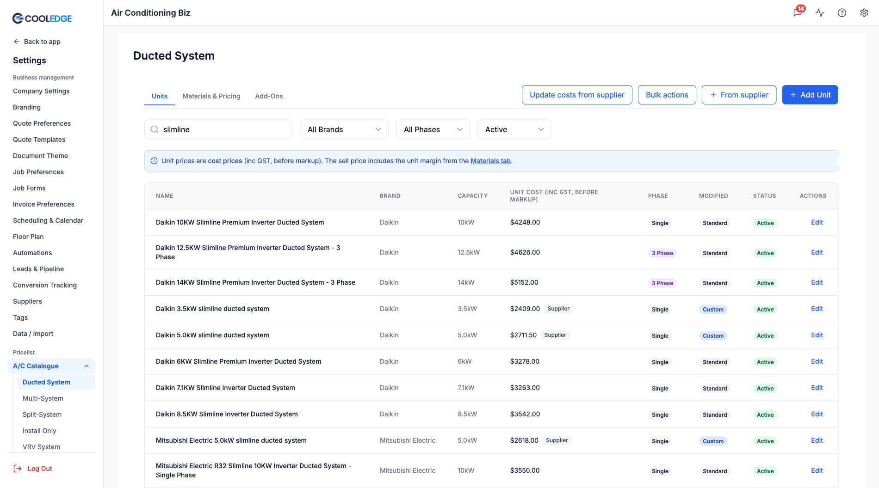879x488 pixels.
Task: Open Company Settings in sidebar
Action: tap(41, 91)
